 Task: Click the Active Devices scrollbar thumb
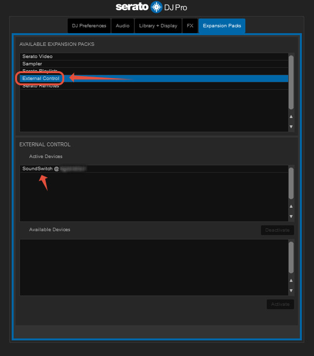tap(291, 183)
